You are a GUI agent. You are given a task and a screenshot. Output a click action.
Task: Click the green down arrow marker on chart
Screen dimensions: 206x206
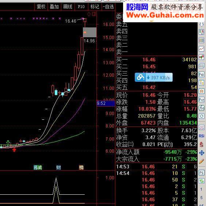pyautogui.click(x=8, y=142)
